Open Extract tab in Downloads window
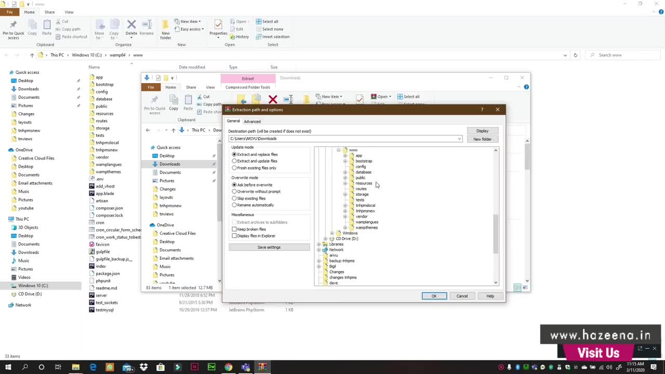 pos(248,78)
